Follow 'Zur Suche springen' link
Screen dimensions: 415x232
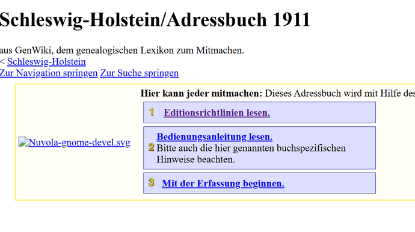tap(139, 73)
